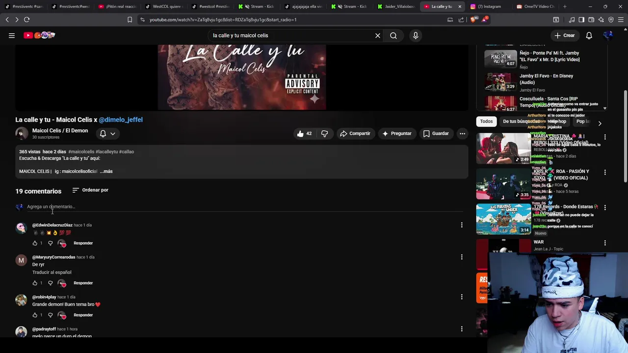Image resolution: width=628 pixels, height=353 pixels.
Task: Open options for Donde Estaras video
Action: click(x=605, y=208)
